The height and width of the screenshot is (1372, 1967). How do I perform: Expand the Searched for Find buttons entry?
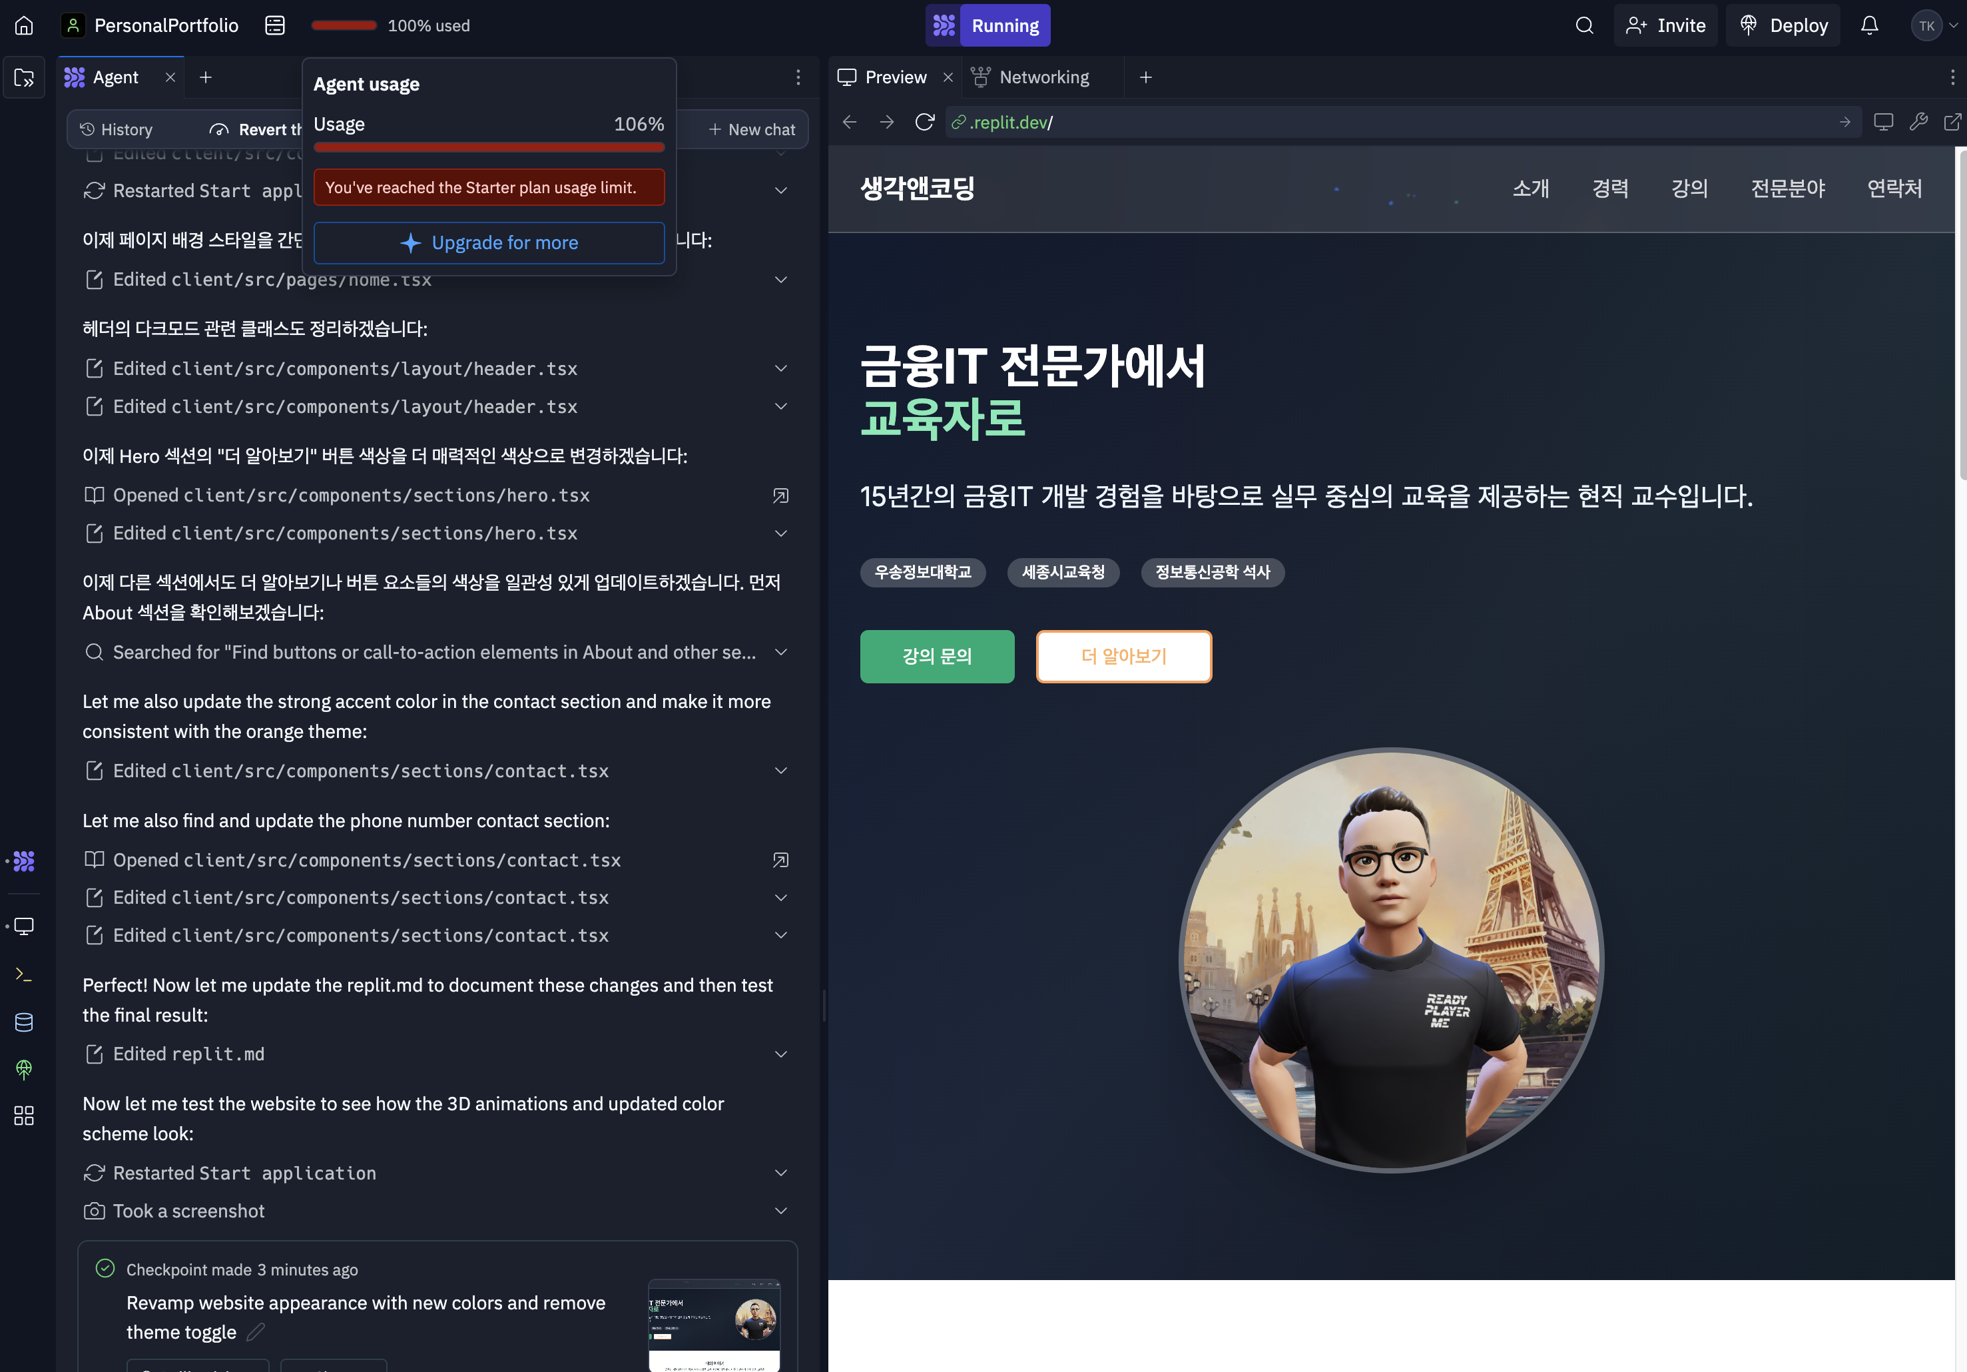[780, 652]
